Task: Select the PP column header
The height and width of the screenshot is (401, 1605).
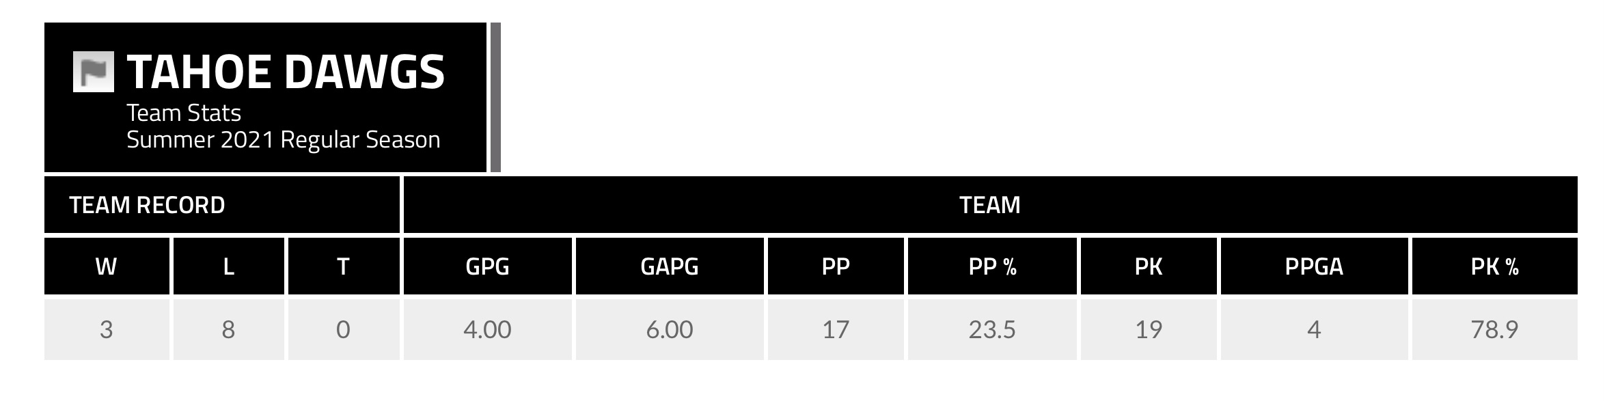Action: click(x=836, y=266)
